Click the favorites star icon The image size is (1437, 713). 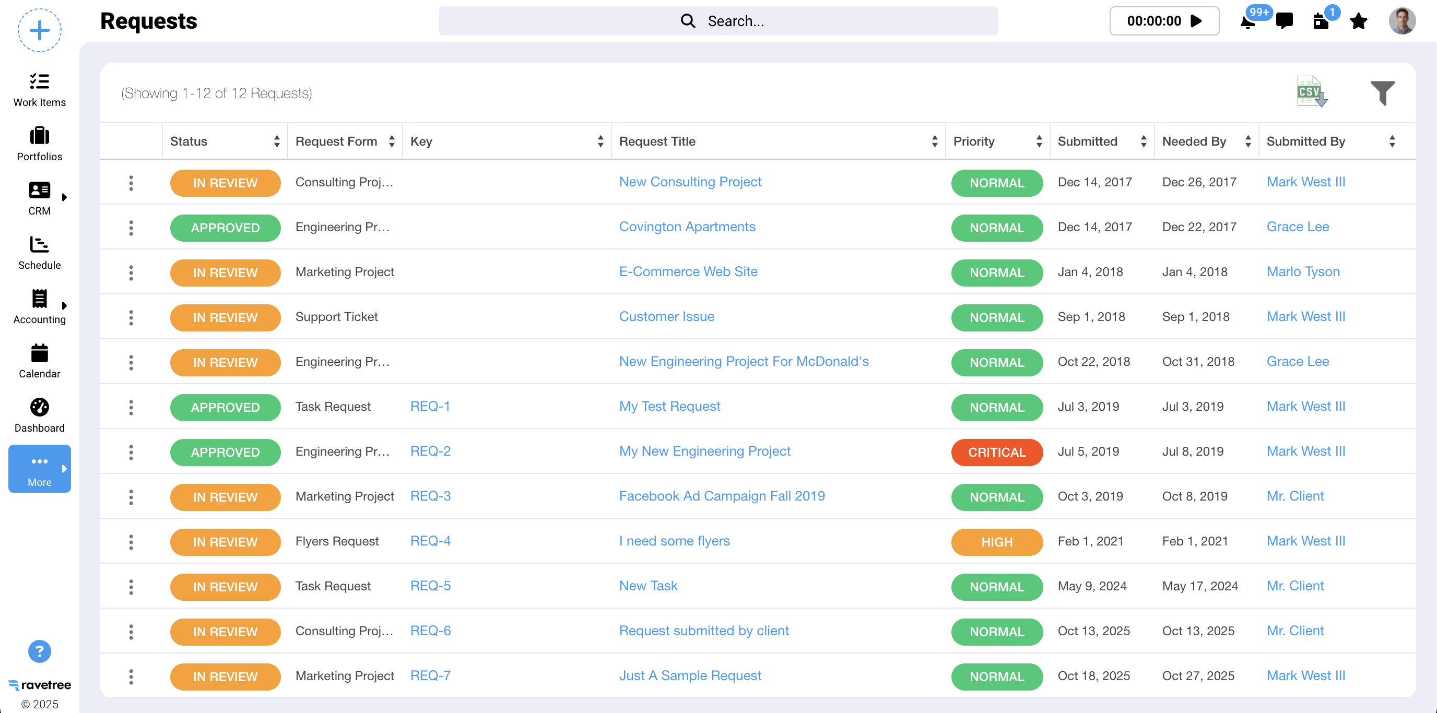point(1358,21)
